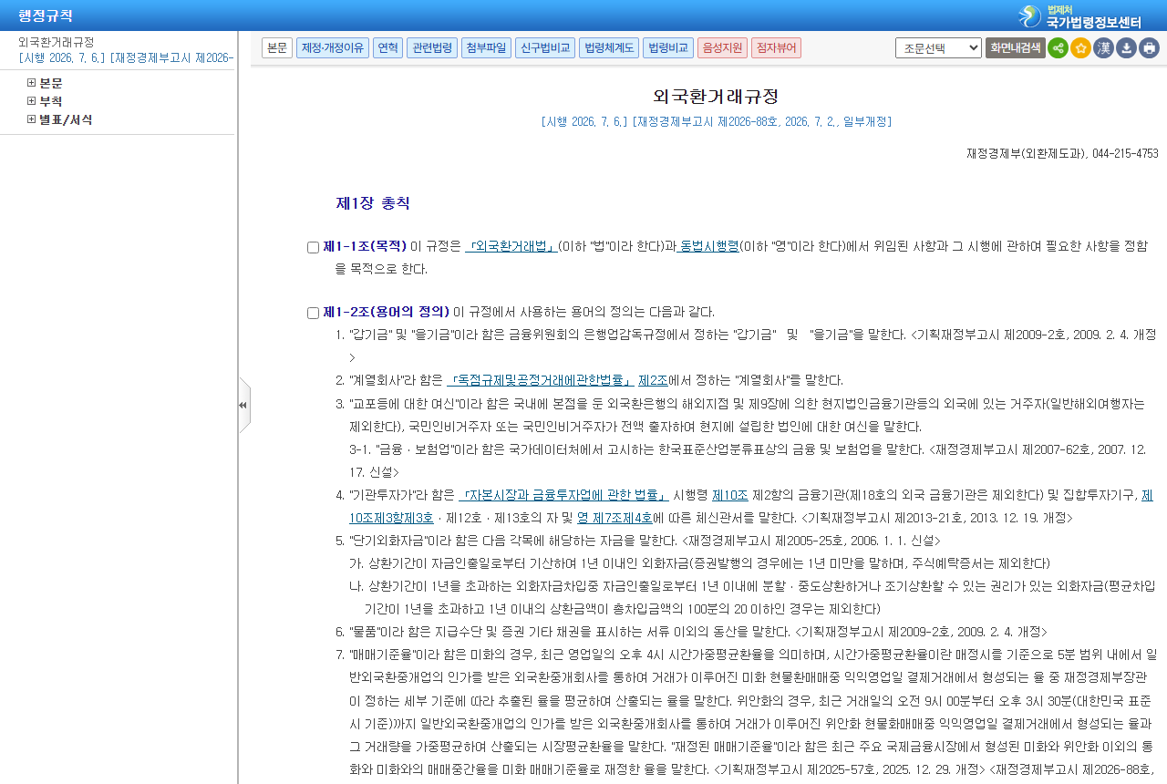The width and height of the screenshot is (1167, 784).
Task: Click the 제1장 총칙 heading
Action: [373, 203]
